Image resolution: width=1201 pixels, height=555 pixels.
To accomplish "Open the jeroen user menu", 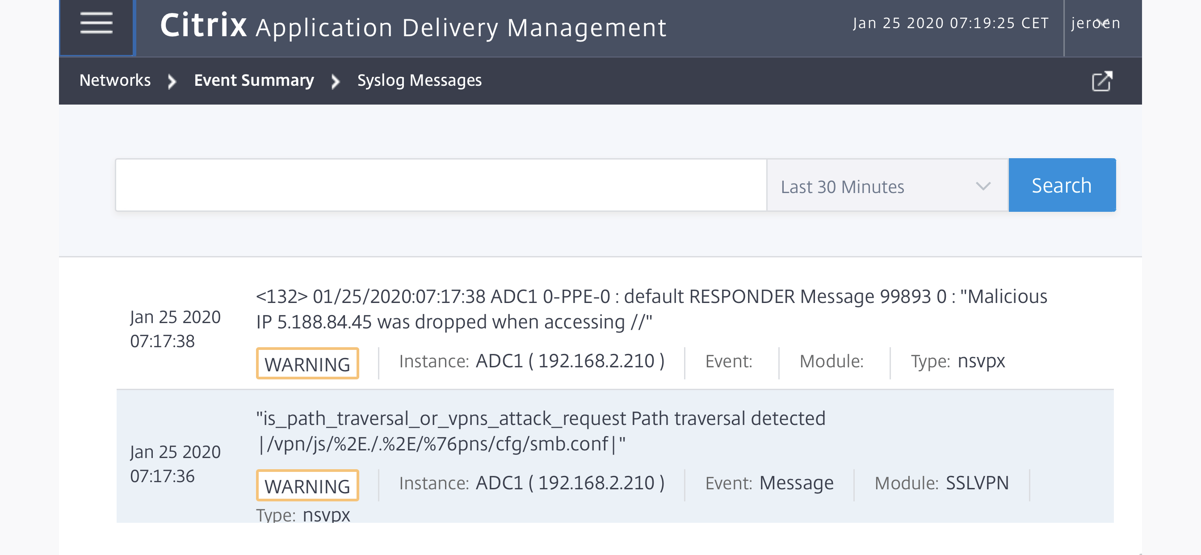I will tap(1095, 23).
